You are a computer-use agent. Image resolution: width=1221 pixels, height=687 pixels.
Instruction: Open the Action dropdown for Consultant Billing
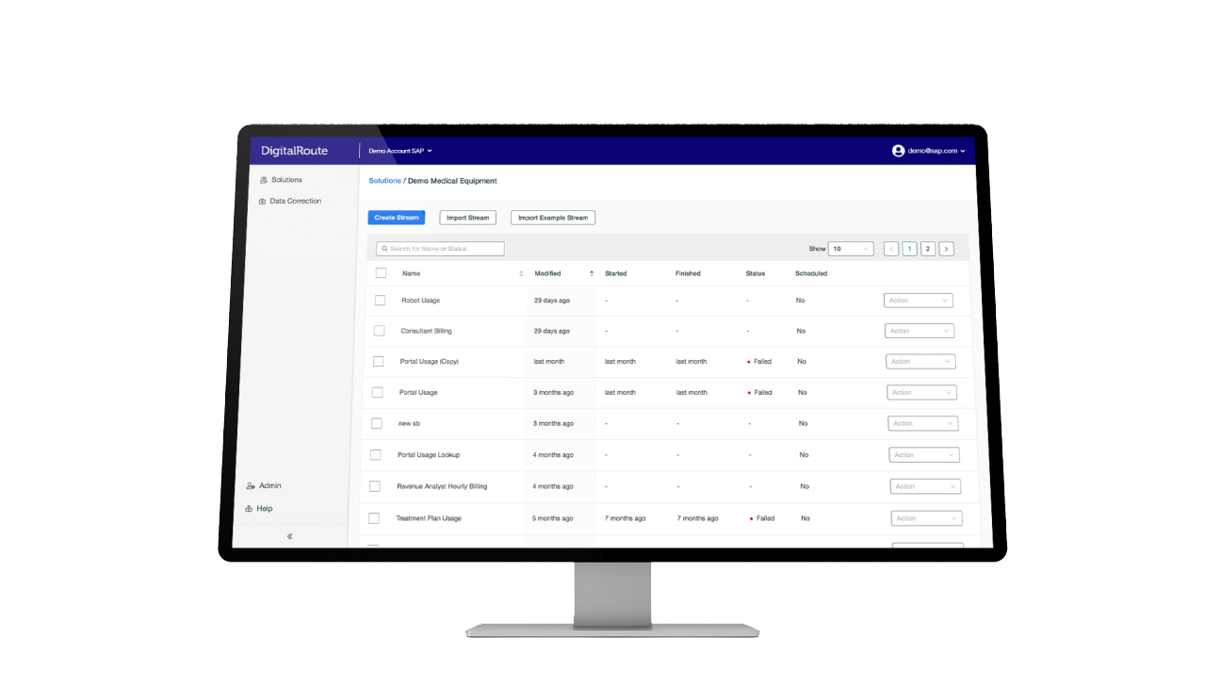pyautogui.click(x=919, y=330)
